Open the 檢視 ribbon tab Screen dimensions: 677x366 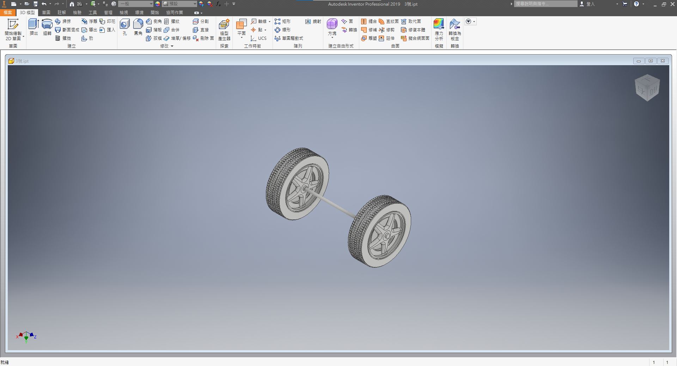(x=124, y=12)
